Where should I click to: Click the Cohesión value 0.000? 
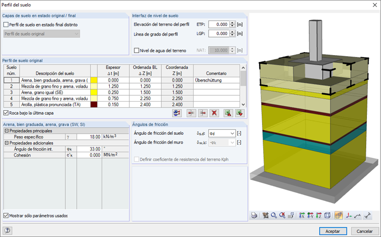pyautogui.click(x=89, y=155)
